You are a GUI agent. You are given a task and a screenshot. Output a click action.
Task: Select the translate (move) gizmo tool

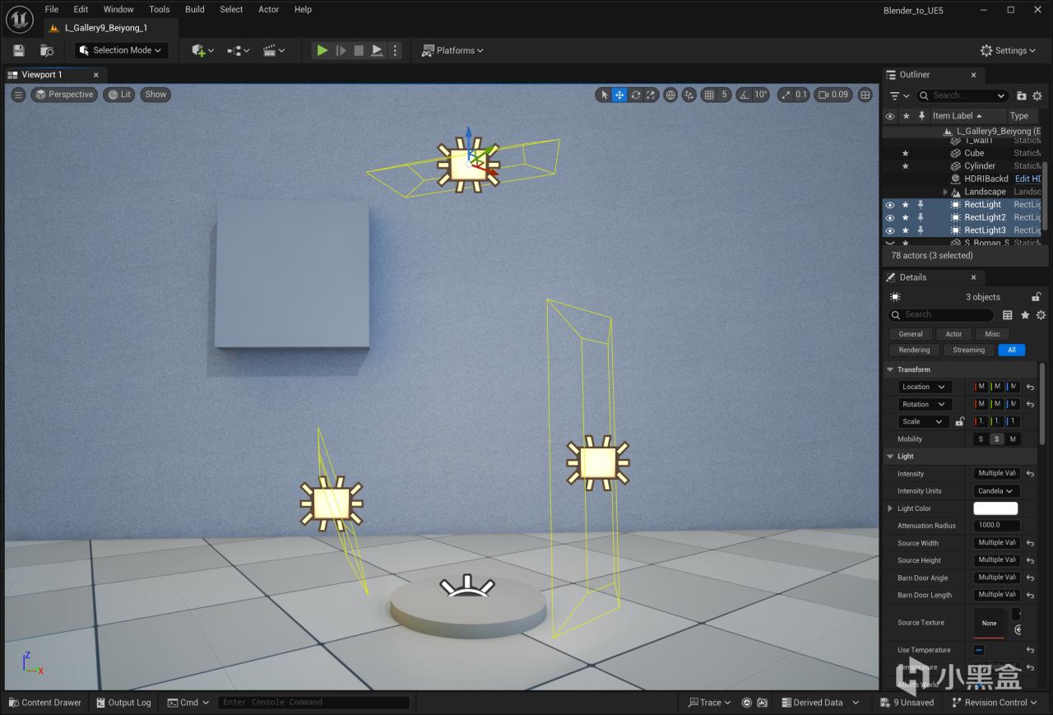(x=619, y=95)
